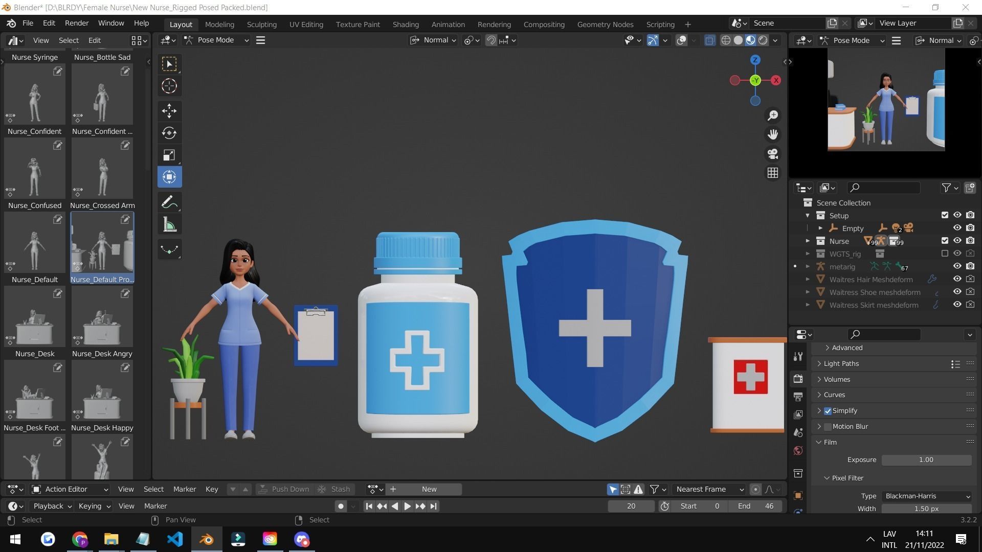Jump to the start frame
Screen dimensions: 982x552
coord(369,506)
